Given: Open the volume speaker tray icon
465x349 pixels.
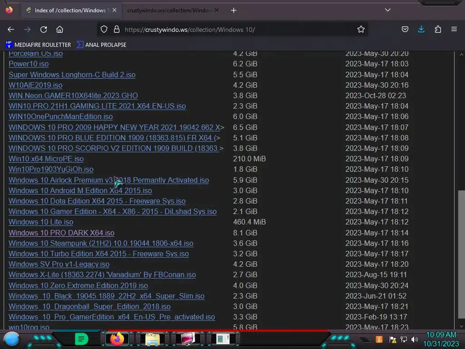Looking at the screenshot, I should [415, 339].
